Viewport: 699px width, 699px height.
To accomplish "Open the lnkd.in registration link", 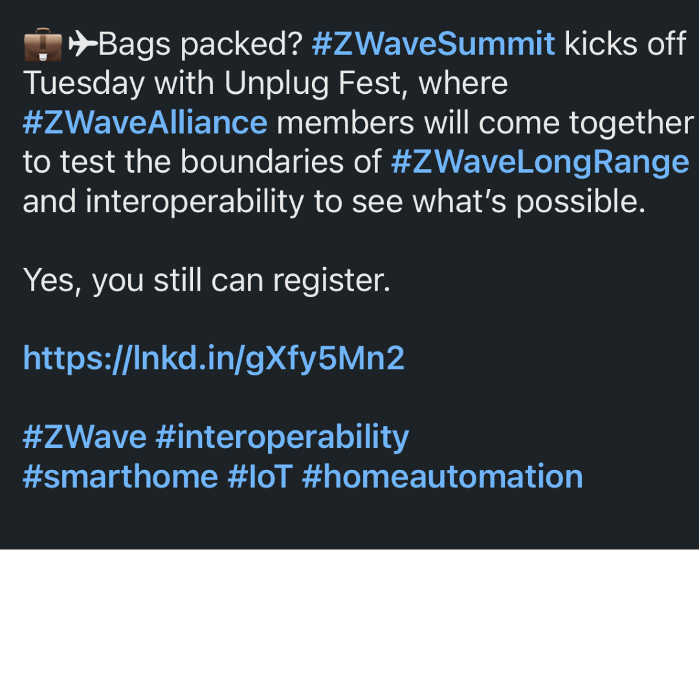I will (x=214, y=358).
